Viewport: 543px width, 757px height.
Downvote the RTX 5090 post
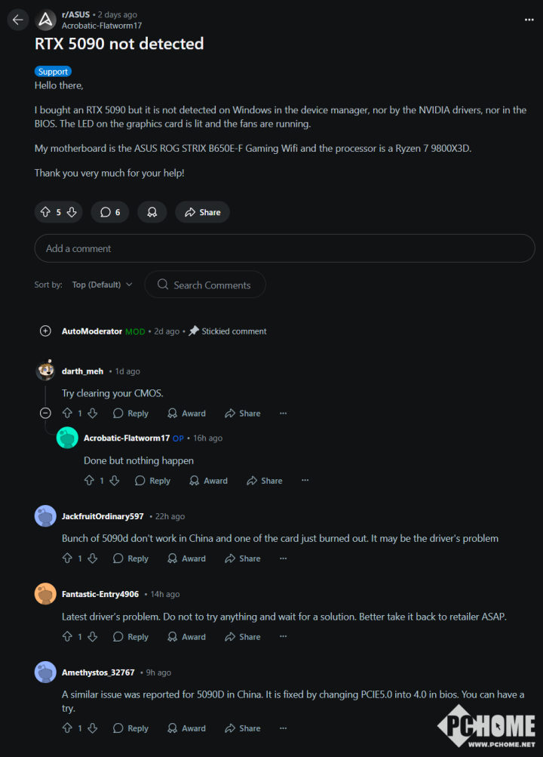[72, 212]
